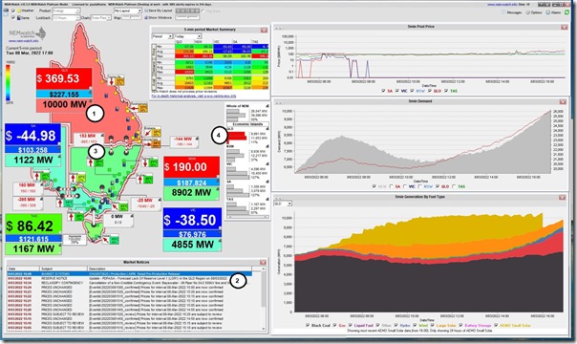
Task: Click the Save My Layout icon
Action: tap(146, 11)
